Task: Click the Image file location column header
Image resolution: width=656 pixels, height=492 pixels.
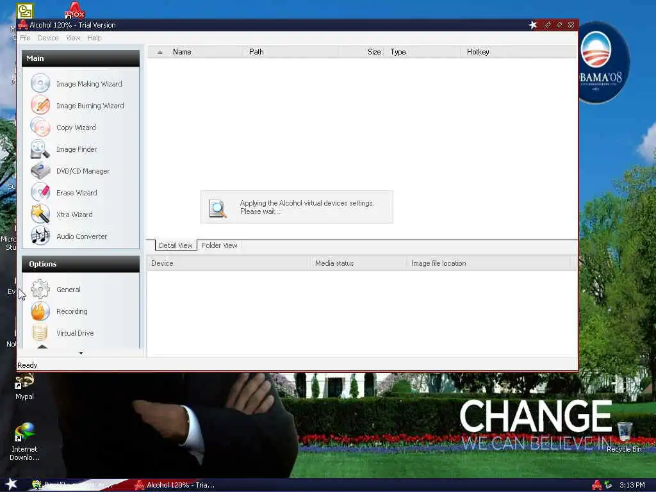Action: (488, 263)
